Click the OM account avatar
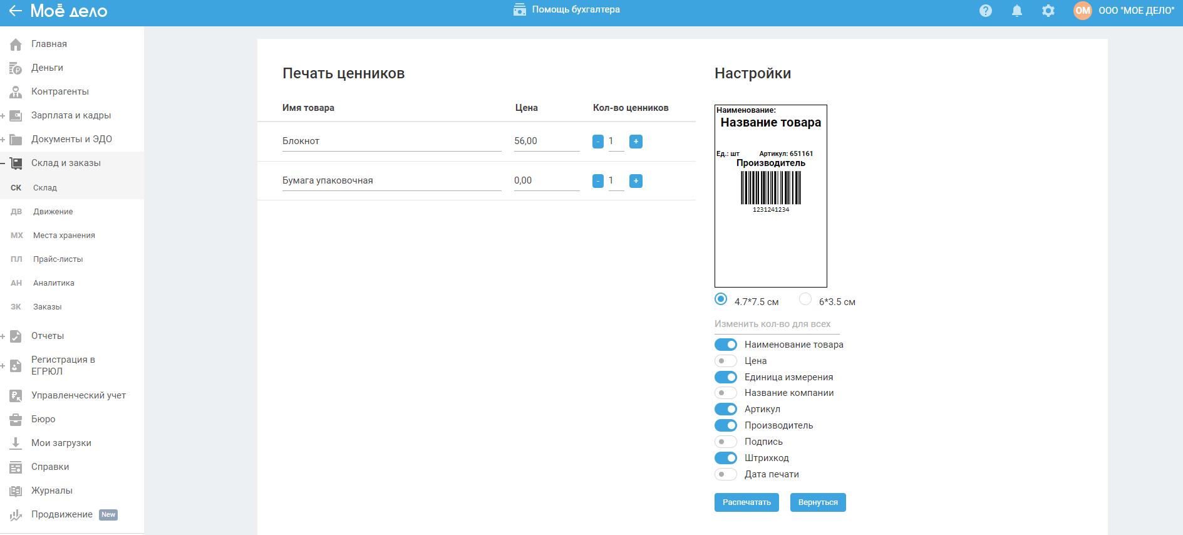The height and width of the screenshot is (535, 1183). pos(1082,11)
